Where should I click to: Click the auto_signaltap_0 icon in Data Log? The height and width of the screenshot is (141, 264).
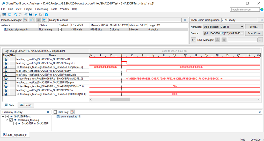click(58, 116)
